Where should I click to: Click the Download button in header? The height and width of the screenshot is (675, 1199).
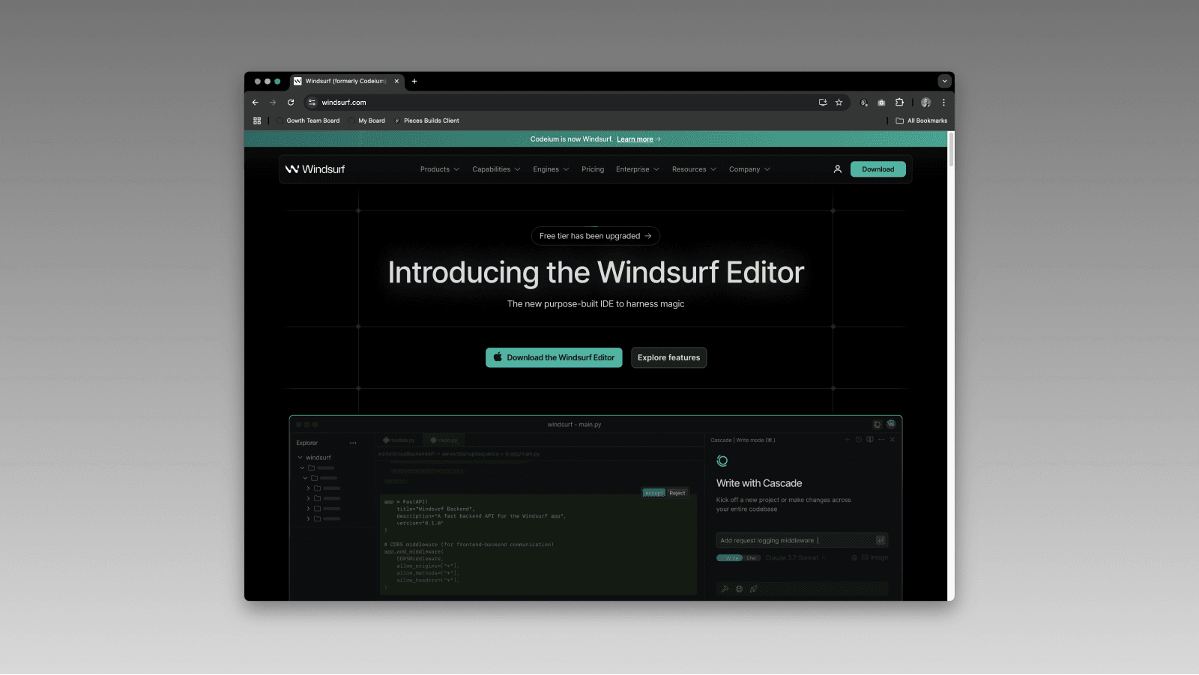(878, 169)
